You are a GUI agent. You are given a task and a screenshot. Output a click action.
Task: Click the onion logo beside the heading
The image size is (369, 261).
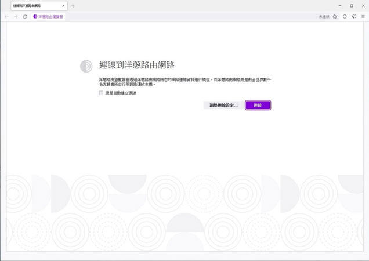click(x=86, y=66)
